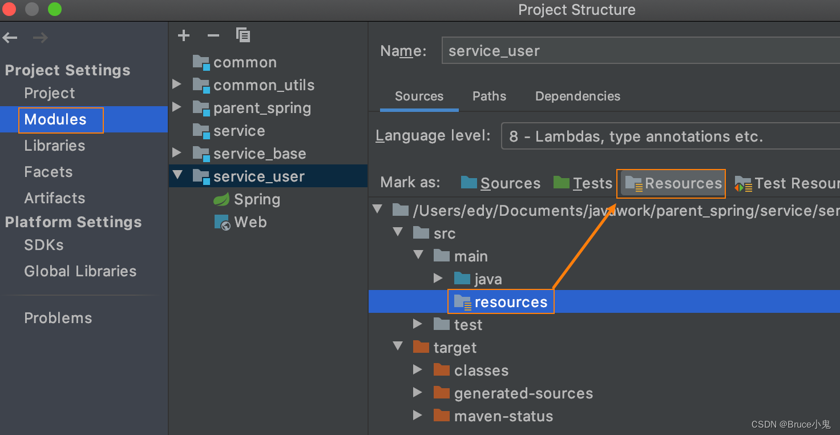Expand the classes folder
The width and height of the screenshot is (840, 435).
pos(418,369)
